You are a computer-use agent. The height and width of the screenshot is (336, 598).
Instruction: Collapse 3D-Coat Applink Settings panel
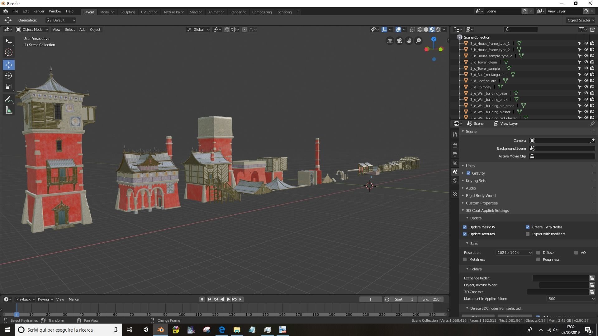click(487, 211)
